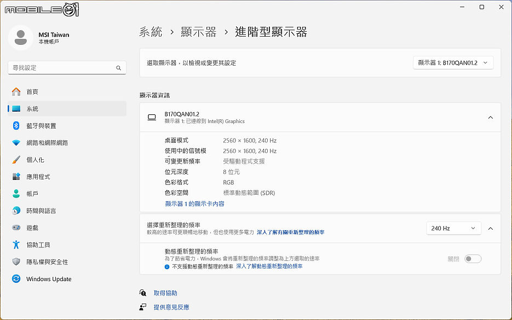512x320 pixels.
Task: Click the search magnifier icon
Action: point(118,68)
